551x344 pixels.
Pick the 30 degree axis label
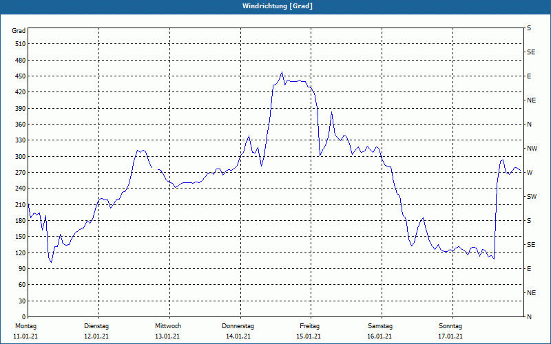click(22, 301)
